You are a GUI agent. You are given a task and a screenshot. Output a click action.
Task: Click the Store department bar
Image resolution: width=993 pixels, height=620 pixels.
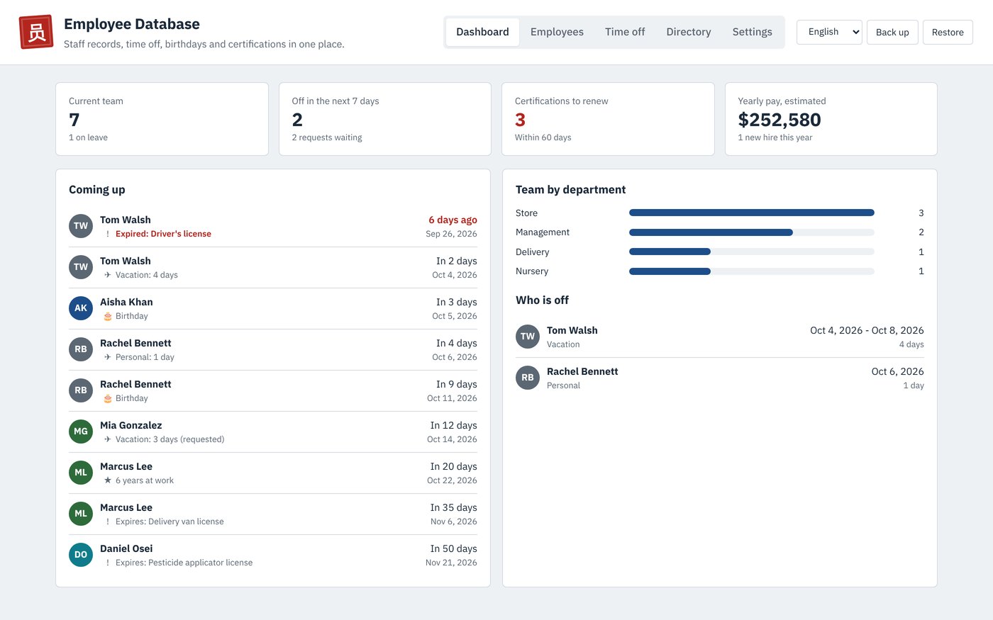752,213
